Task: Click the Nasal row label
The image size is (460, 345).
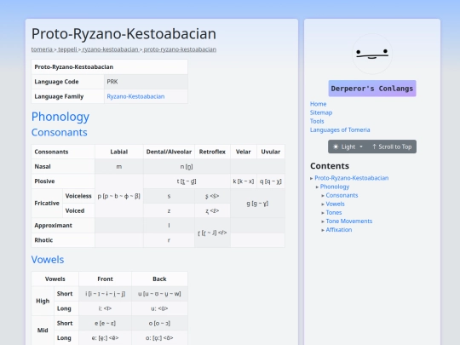Action: coord(63,166)
